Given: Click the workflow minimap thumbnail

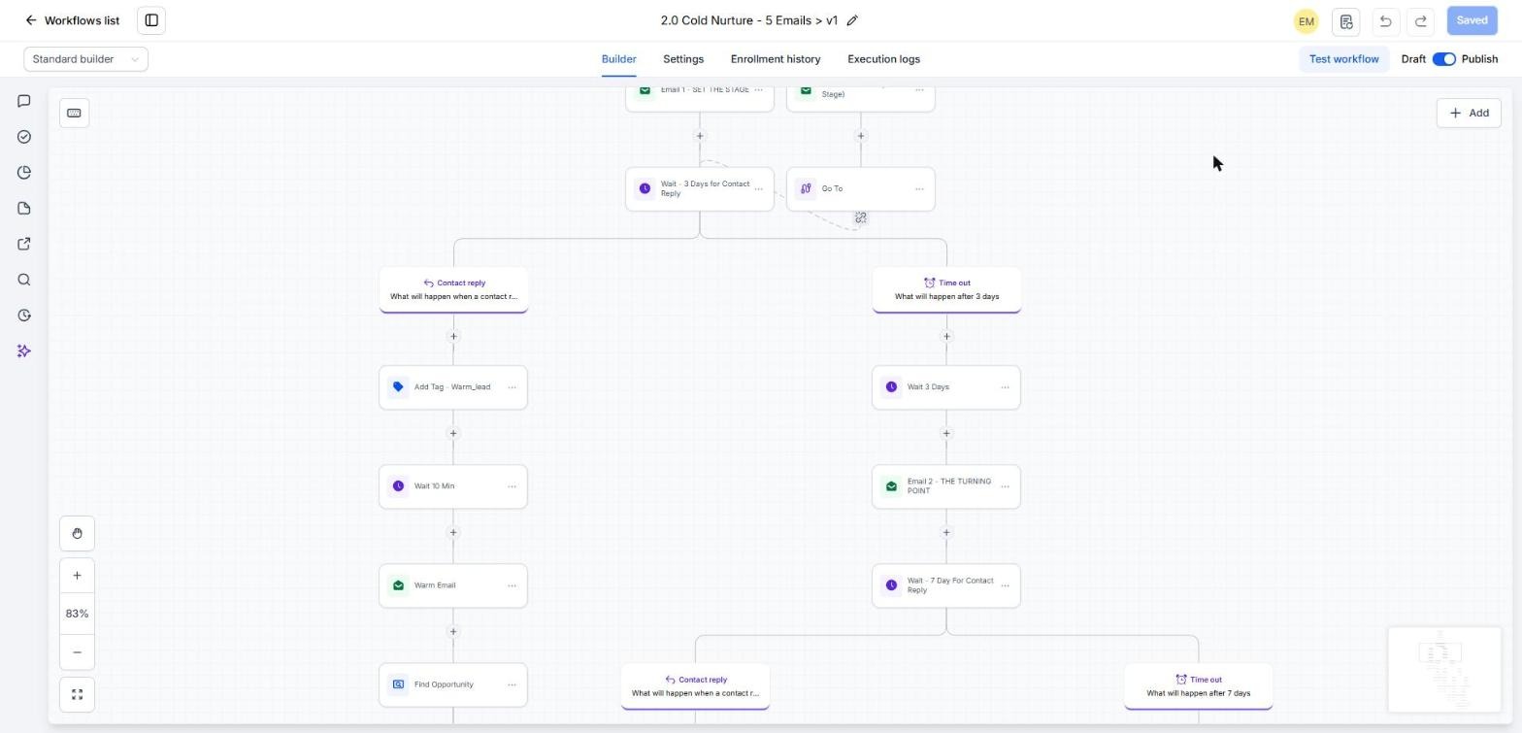Looking at the screenshot, I should tap(1444, 670).
